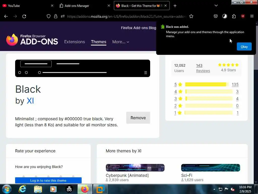Close the YouTube tab

pyautogui.click(x=52, y=6)
